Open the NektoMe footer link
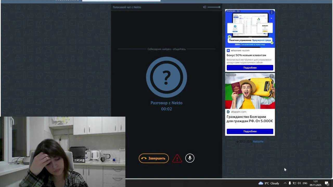 [x=258, y=142]
